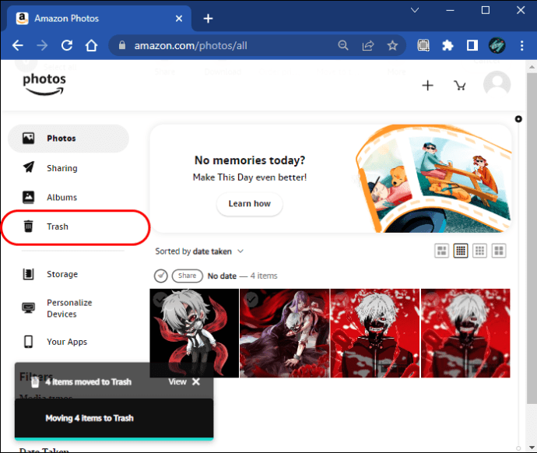The width and height of the screenshot is (537, 453).
Task: Reload the page
Action: (x=66, y=45)
